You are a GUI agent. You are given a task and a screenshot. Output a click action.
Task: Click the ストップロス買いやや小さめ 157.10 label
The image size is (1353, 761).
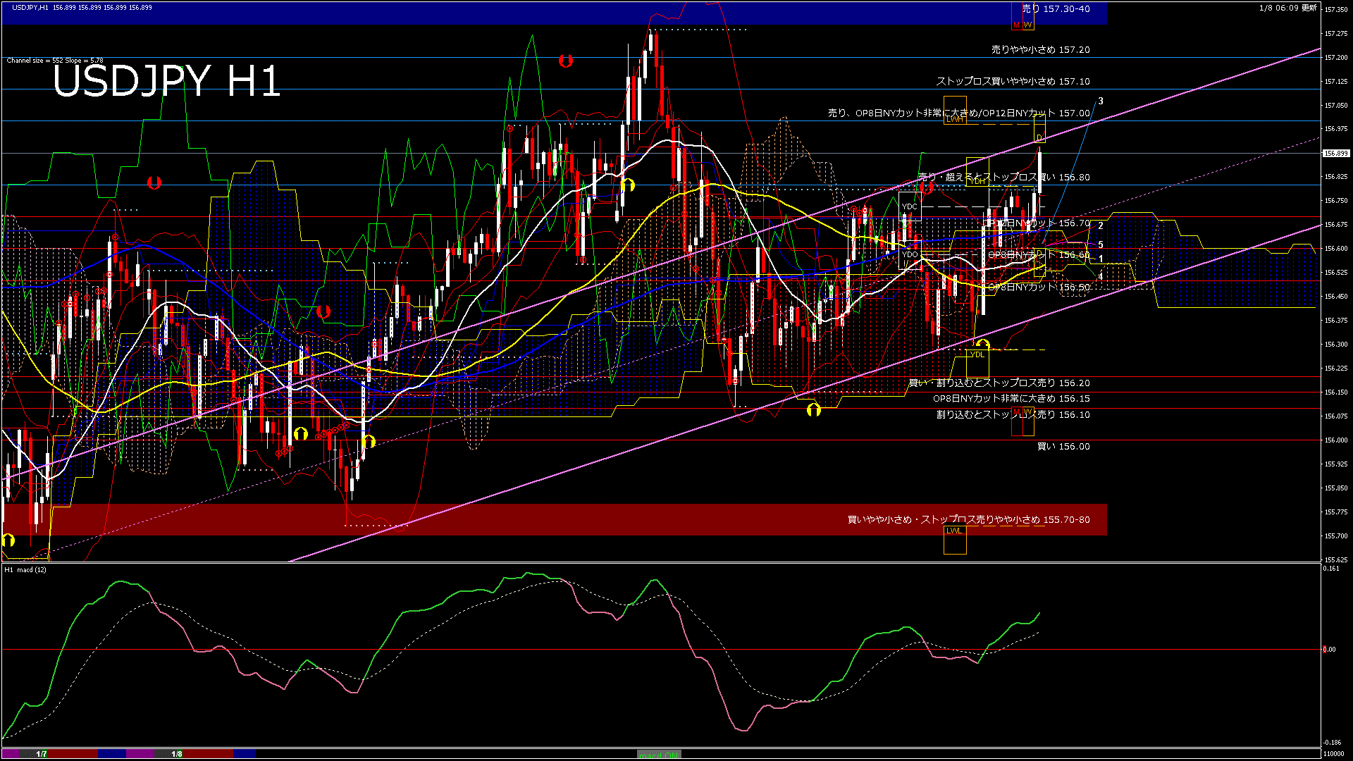[1012, 82]
